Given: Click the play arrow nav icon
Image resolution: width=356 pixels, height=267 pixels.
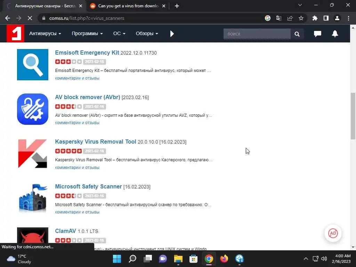Looking at the screenshot, I should click(x=172, y=34).
